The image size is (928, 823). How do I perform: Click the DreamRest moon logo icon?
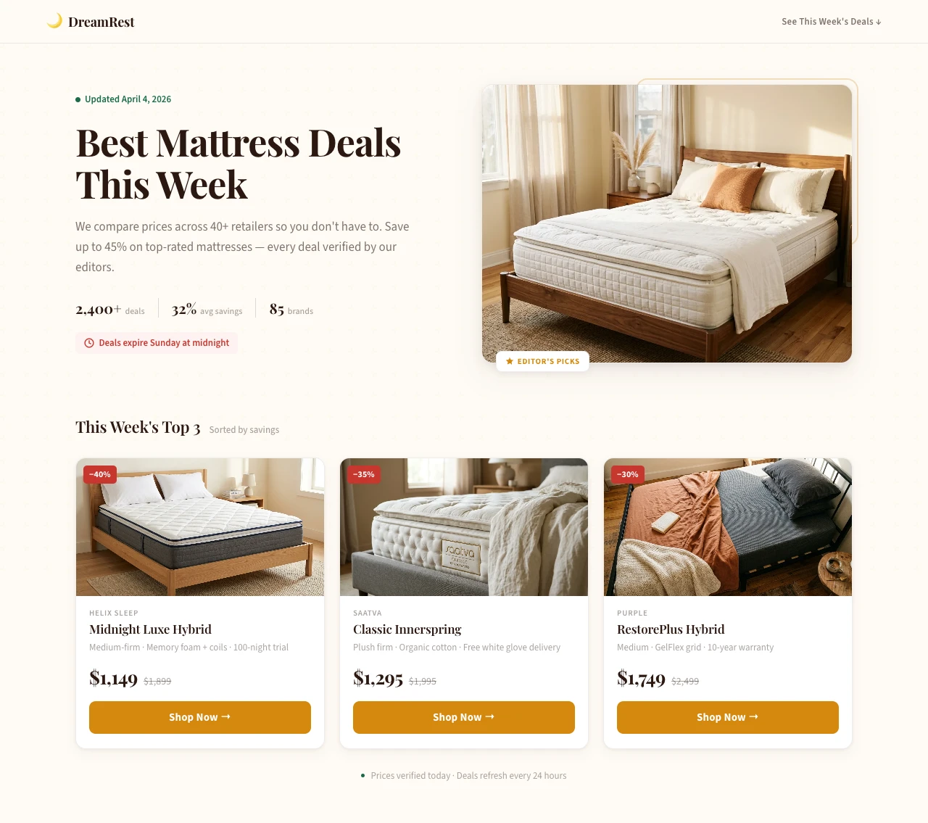tap(54, 21)
